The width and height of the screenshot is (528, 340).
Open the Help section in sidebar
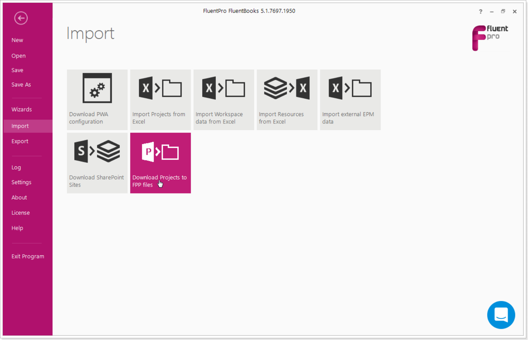[x=17, y=228]
